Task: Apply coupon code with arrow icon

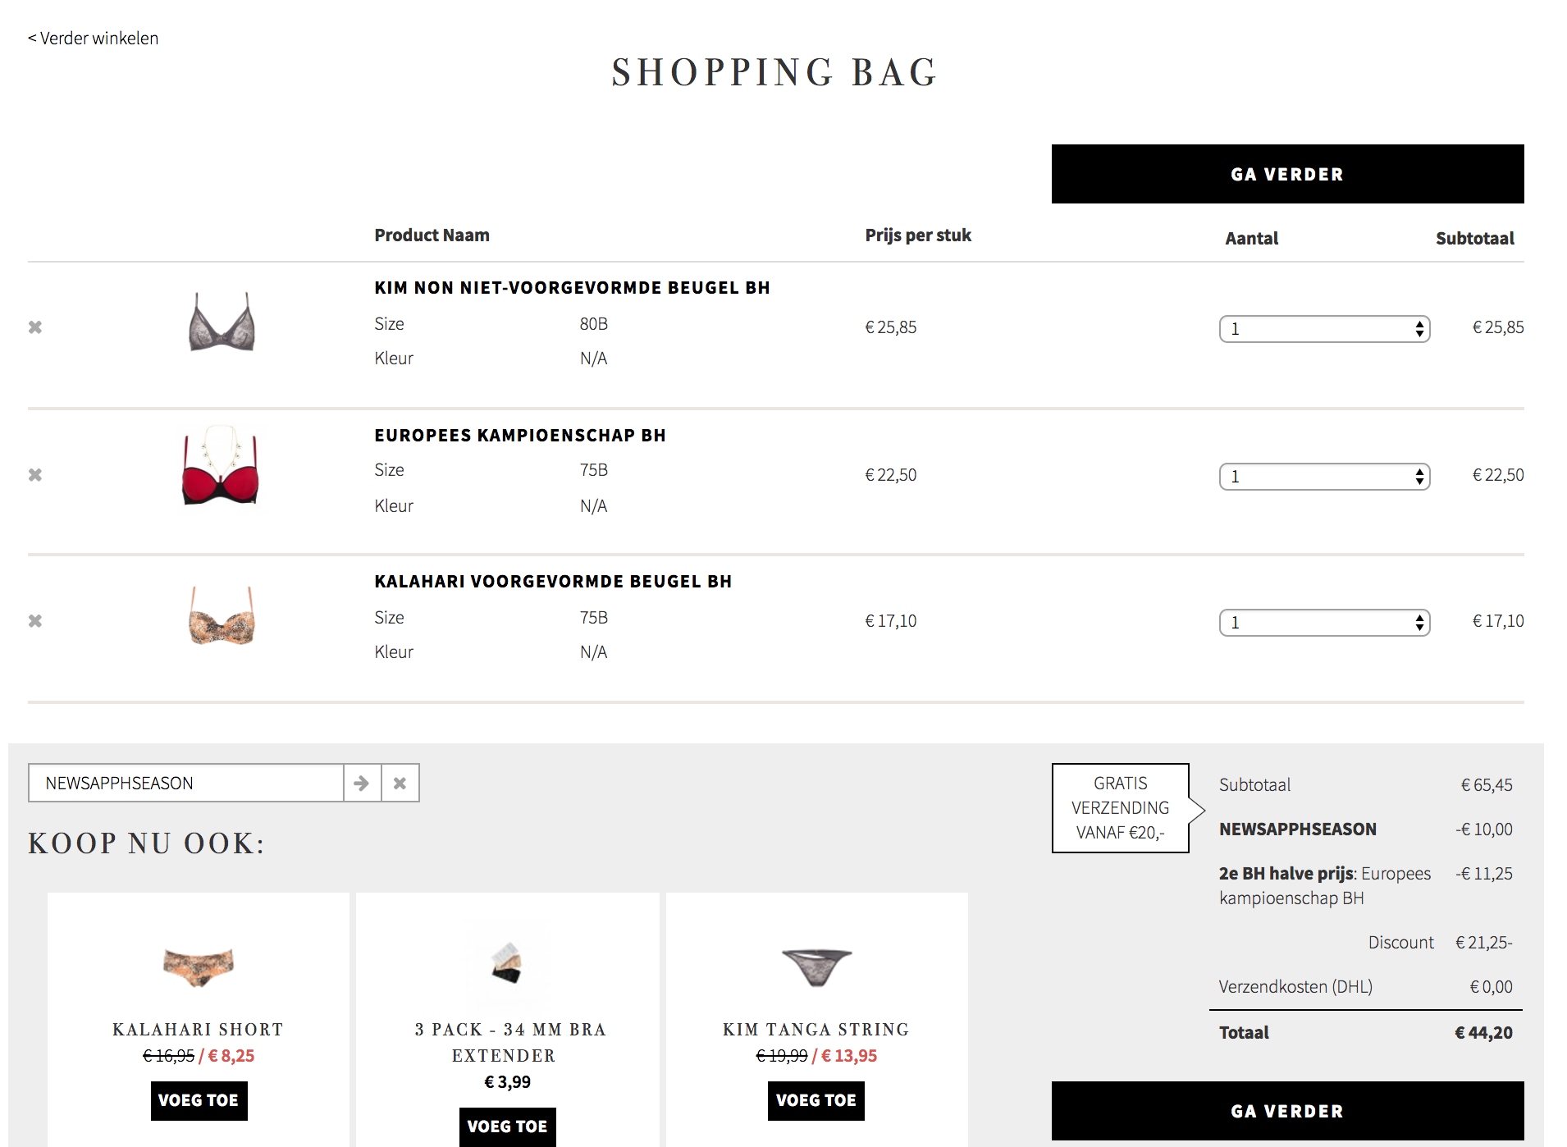Action: (362, 784)
